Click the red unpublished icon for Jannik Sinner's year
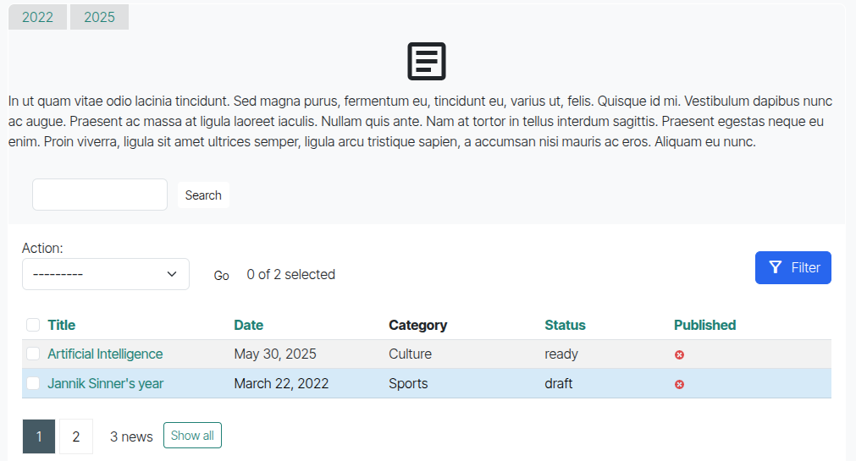 pyautogui.click(x=679, y=384)
